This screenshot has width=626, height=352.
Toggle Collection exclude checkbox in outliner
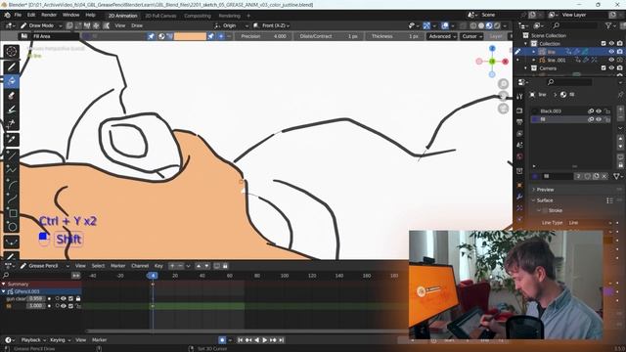pos(604,43)
